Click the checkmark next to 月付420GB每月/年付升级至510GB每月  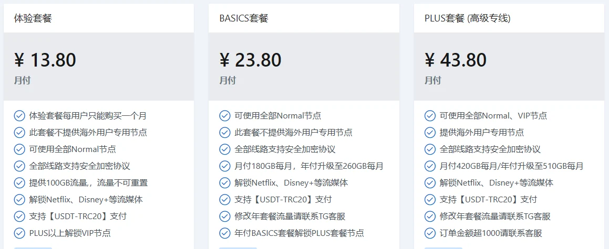point(430,166)
